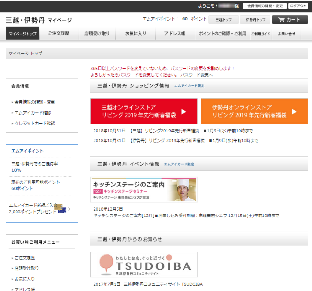Open 三越伊勢丹コミュニティサイト TSUDOIBA text link
Viewport: 312px width, 291px height.
(163, 284)
